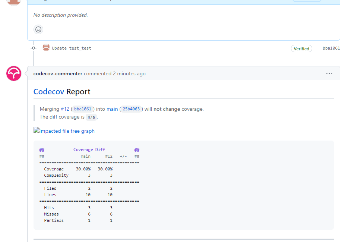Click the Lines row label

50,195
